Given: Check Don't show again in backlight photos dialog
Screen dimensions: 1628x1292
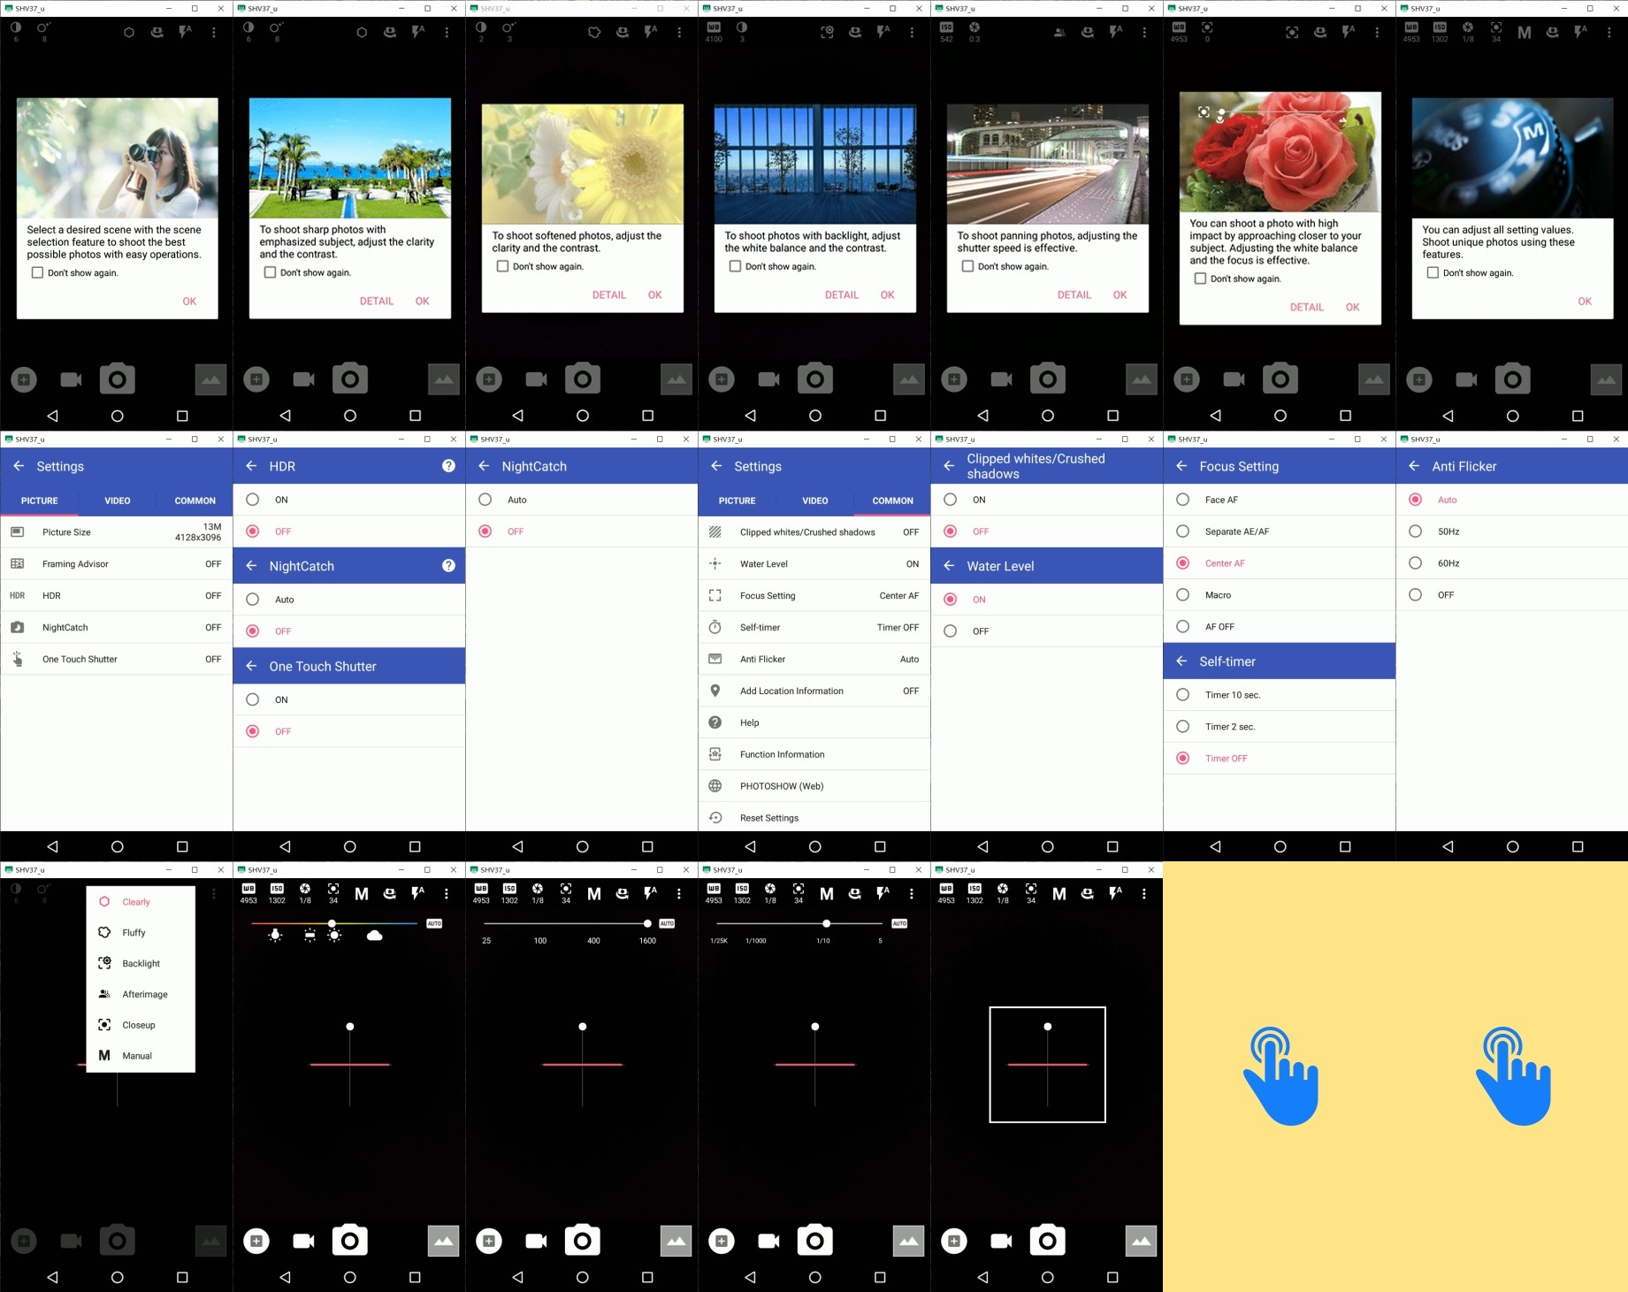Looking at the screenshot, I should pos(735,266).
